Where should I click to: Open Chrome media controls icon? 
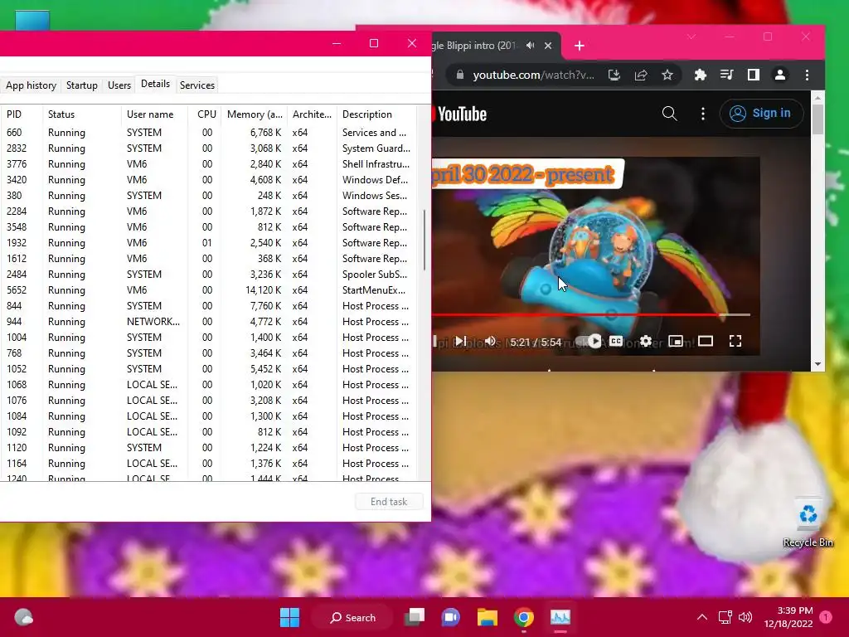726,75
